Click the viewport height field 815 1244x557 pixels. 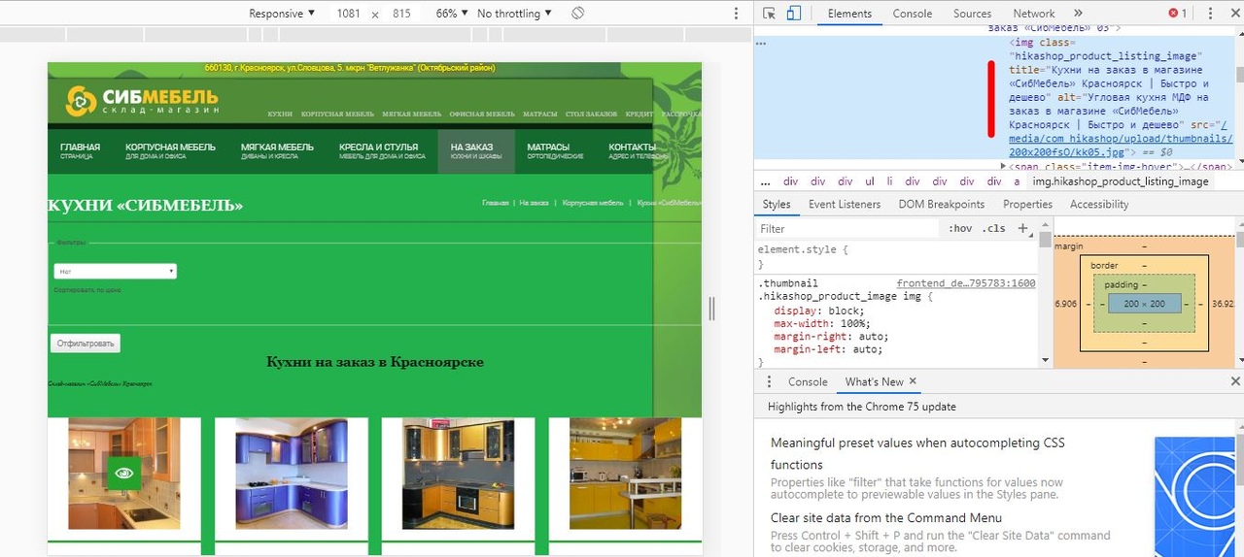401,14
